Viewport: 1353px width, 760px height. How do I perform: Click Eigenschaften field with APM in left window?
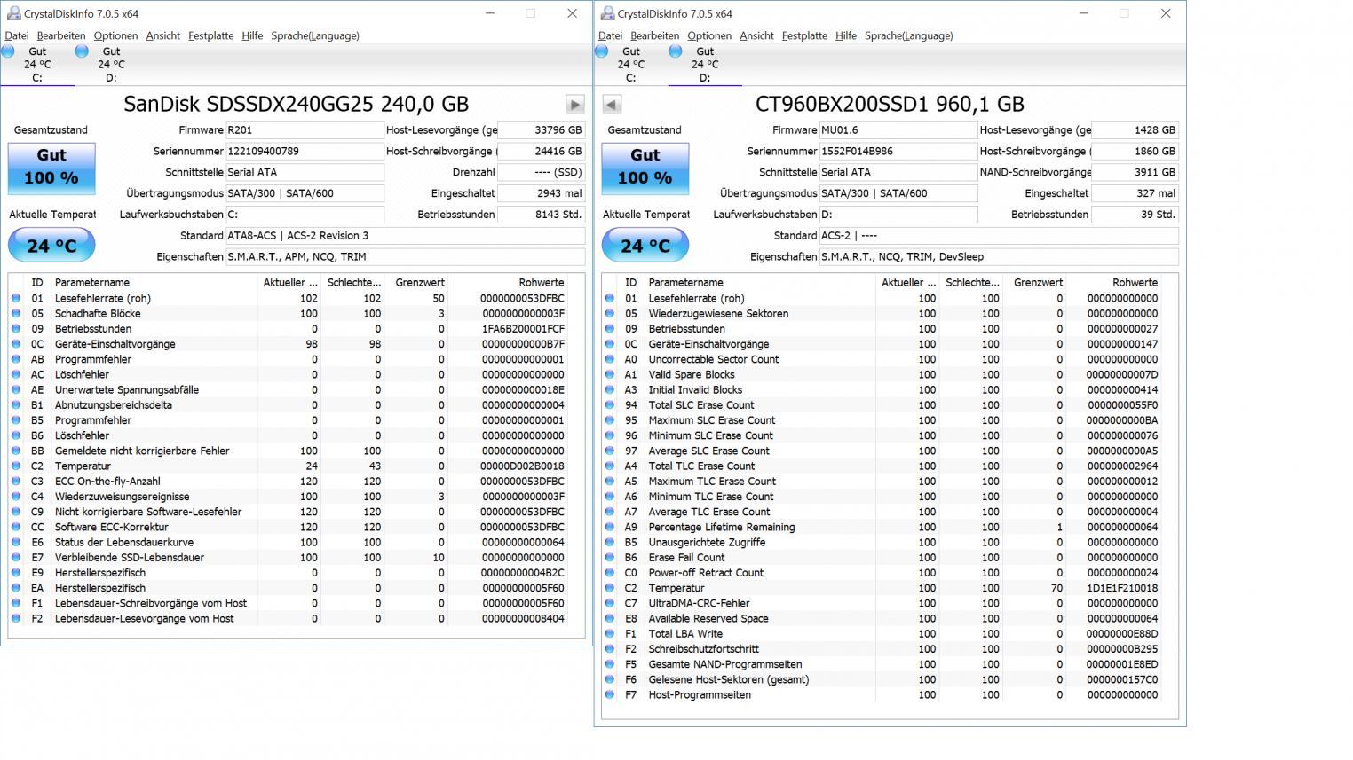point(406,257)
